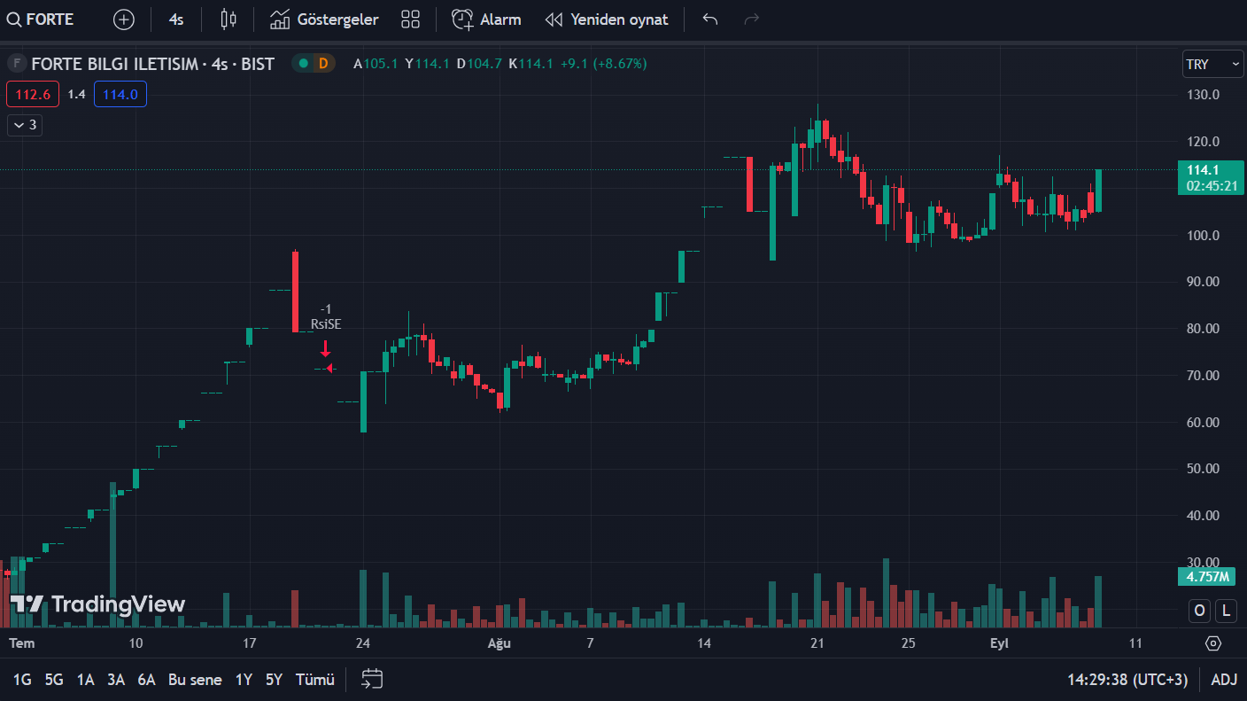Viewport: 1247px width, 701px height.
Task: Open the Göstergeler indicators dialog
Action: pyautogui.click(x=324, y=19)
